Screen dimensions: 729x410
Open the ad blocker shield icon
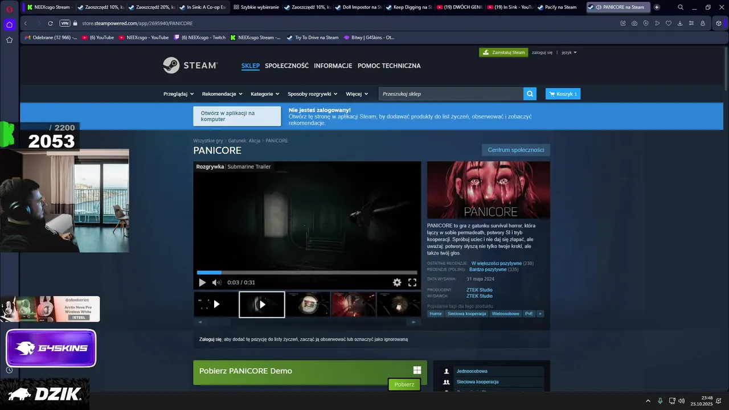(646, 23)
